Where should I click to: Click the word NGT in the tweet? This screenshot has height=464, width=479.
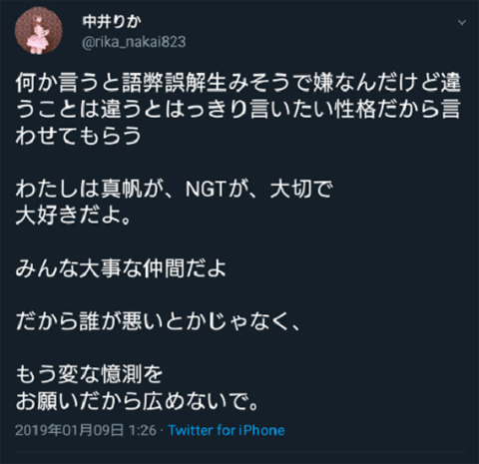tap(206, 190)
